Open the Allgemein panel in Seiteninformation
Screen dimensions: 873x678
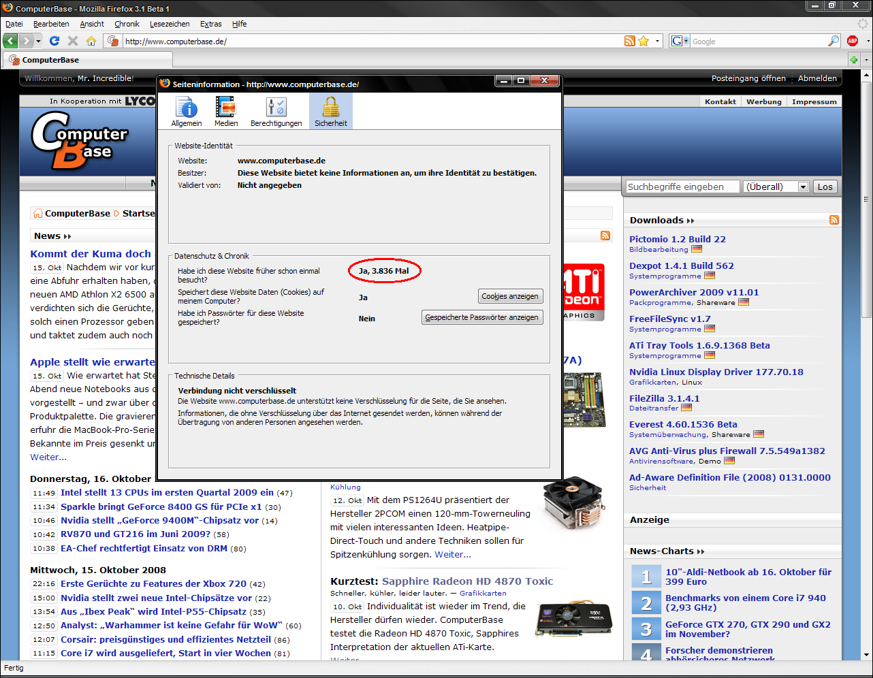pos(187,111)
